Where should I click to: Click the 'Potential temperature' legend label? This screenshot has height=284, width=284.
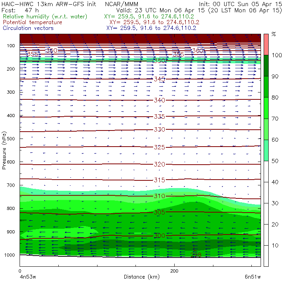pyautogui.click(x=32, y=22)
